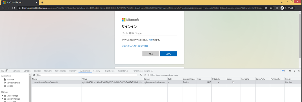Image resolution: width=302 pixels, height=102 pixels.
Task: Click the inspect element picker icon
Action: click(3, 71)
